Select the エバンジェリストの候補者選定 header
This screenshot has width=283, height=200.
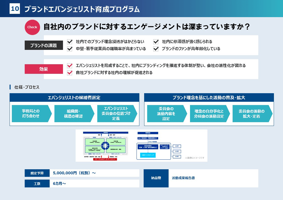point(74,97)
